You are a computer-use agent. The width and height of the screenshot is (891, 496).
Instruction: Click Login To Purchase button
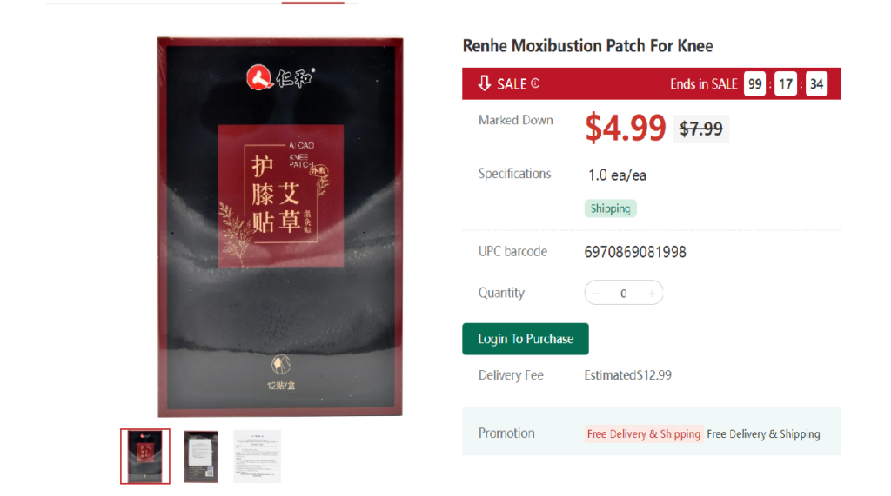coord(525,339)
